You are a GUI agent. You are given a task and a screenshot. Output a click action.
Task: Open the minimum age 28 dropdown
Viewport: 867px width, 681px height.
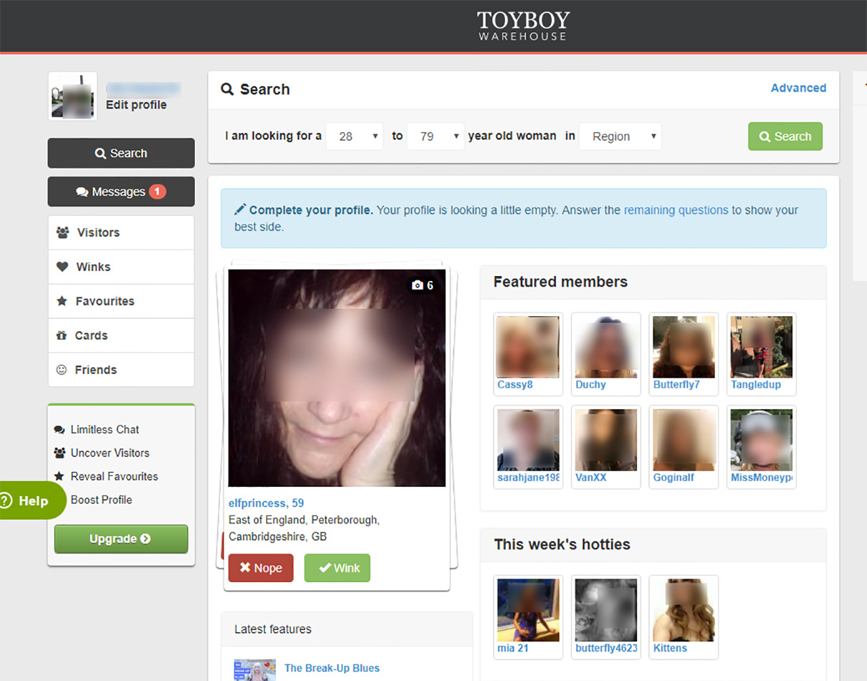coord(354,136)
